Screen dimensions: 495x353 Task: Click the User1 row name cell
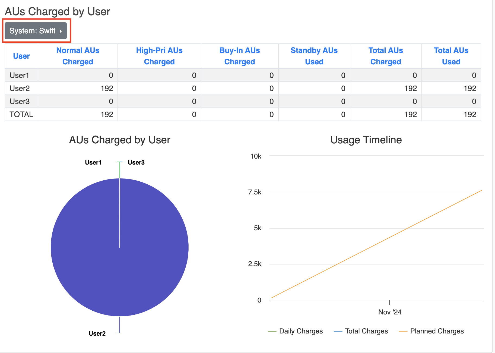(x=19, y=75)
